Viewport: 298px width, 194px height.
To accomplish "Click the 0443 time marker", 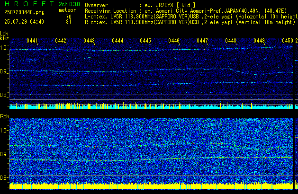I will point(89,41).
